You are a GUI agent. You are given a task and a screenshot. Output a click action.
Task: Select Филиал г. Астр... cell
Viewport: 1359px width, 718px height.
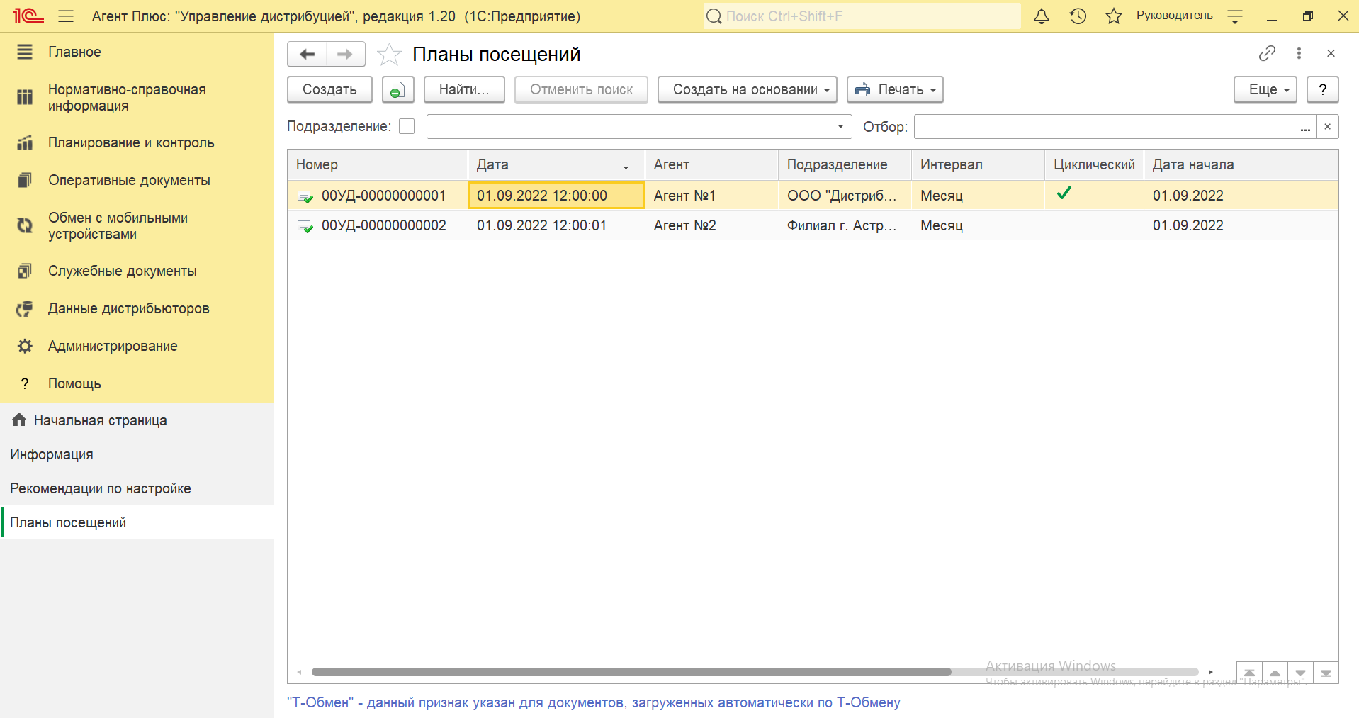845,225
